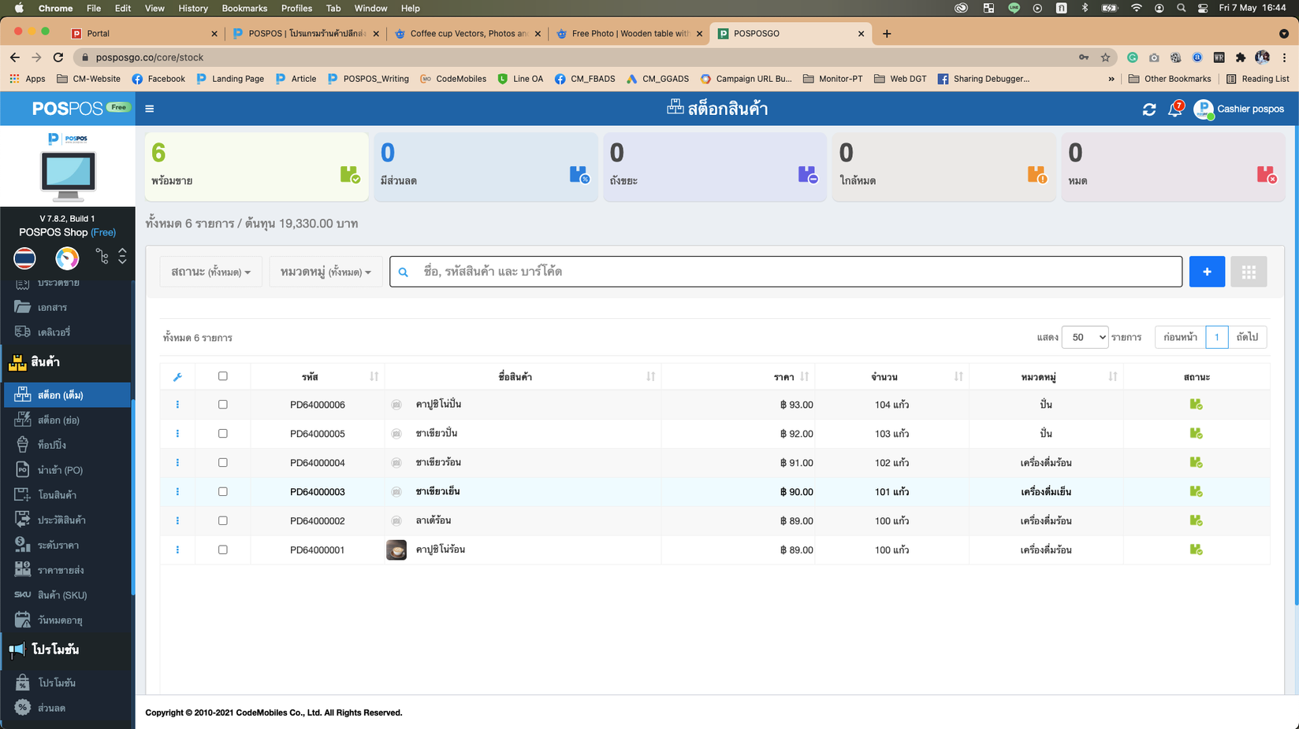Click the hamburger menu icon beside the POSPOS logo
This screenshot has width=1299, height=729.
pos(149,109)
